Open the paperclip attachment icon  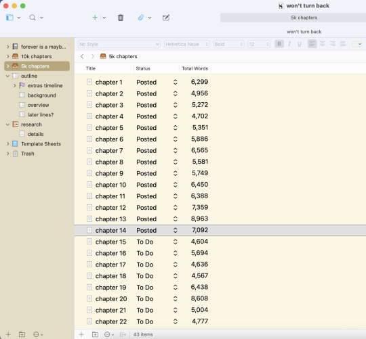pyautogui.click(x=141, y=18)
